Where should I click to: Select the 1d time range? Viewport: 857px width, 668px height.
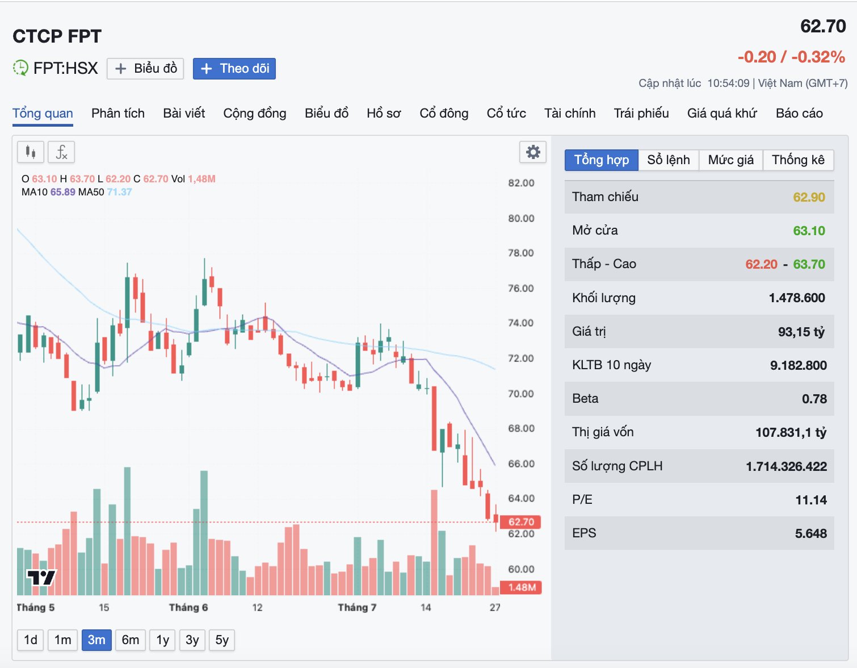pyautogui.click(x=31, y=640)
